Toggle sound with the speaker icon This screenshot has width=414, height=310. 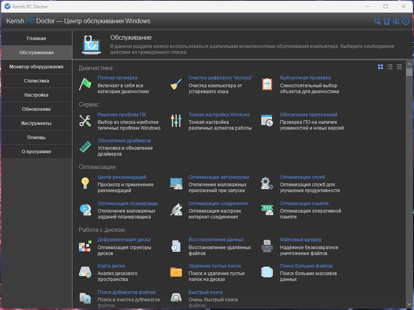[x=396, y=21]
